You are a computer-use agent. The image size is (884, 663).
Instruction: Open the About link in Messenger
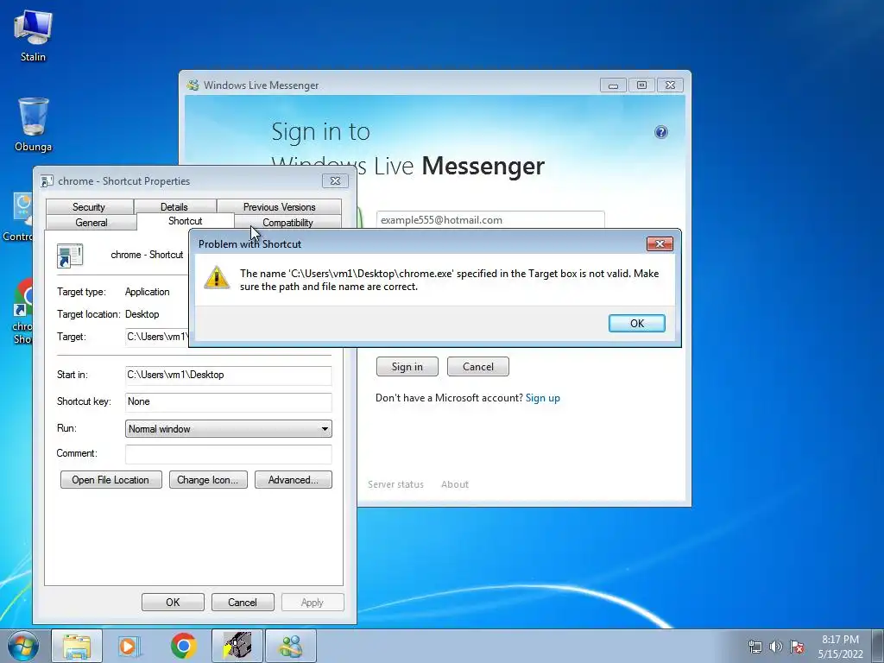454,484
